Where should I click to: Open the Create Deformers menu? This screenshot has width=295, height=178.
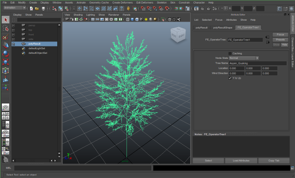(x=122, y=3)
